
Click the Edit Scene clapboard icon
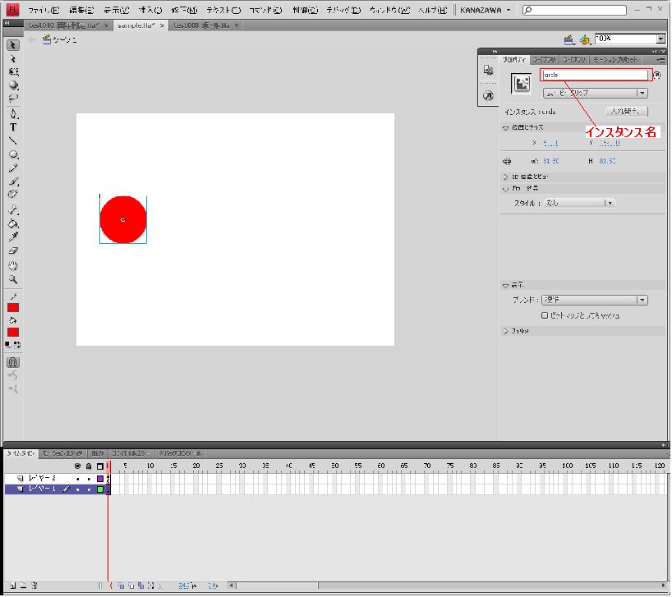[568, 40]
